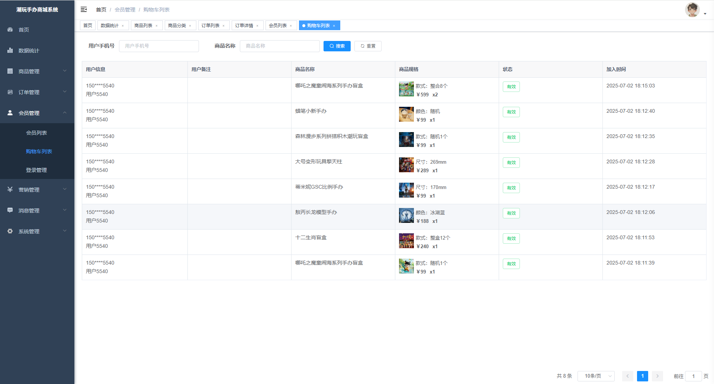The width and height of the screenshot is (714, 384).
Task: Focus the 用户手机号 input field
Action: [159, 46]
